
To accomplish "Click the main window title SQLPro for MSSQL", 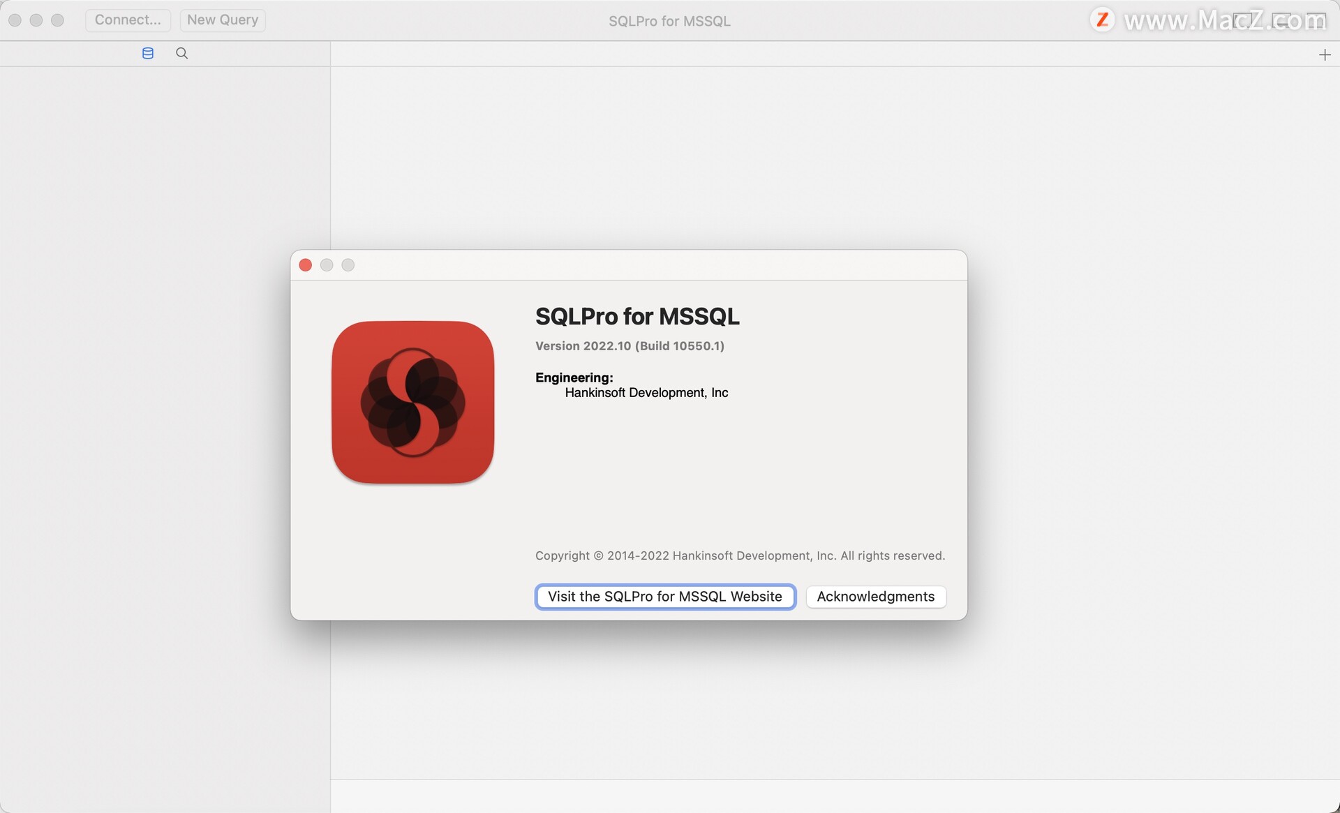I will tap(669, 21).
